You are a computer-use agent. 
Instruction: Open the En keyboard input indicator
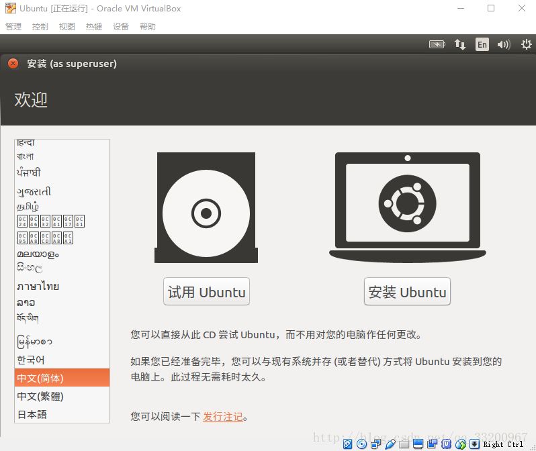pyautogui.click(x=482, y=44)
